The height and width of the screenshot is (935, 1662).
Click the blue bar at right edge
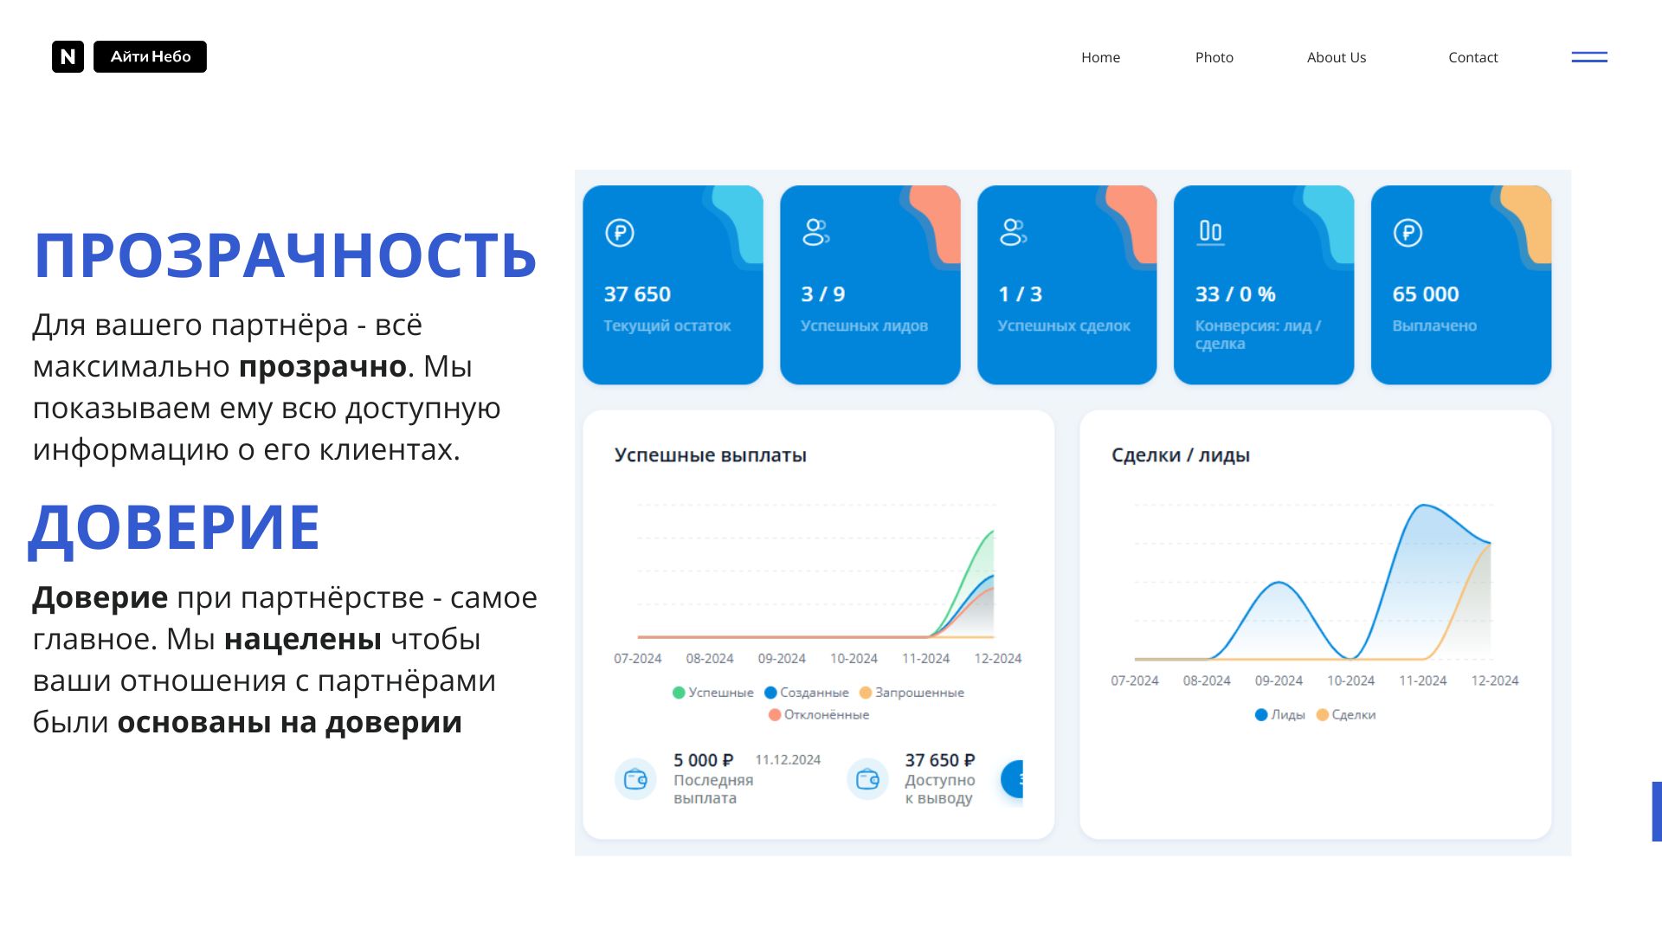(x=1656, y=811)
